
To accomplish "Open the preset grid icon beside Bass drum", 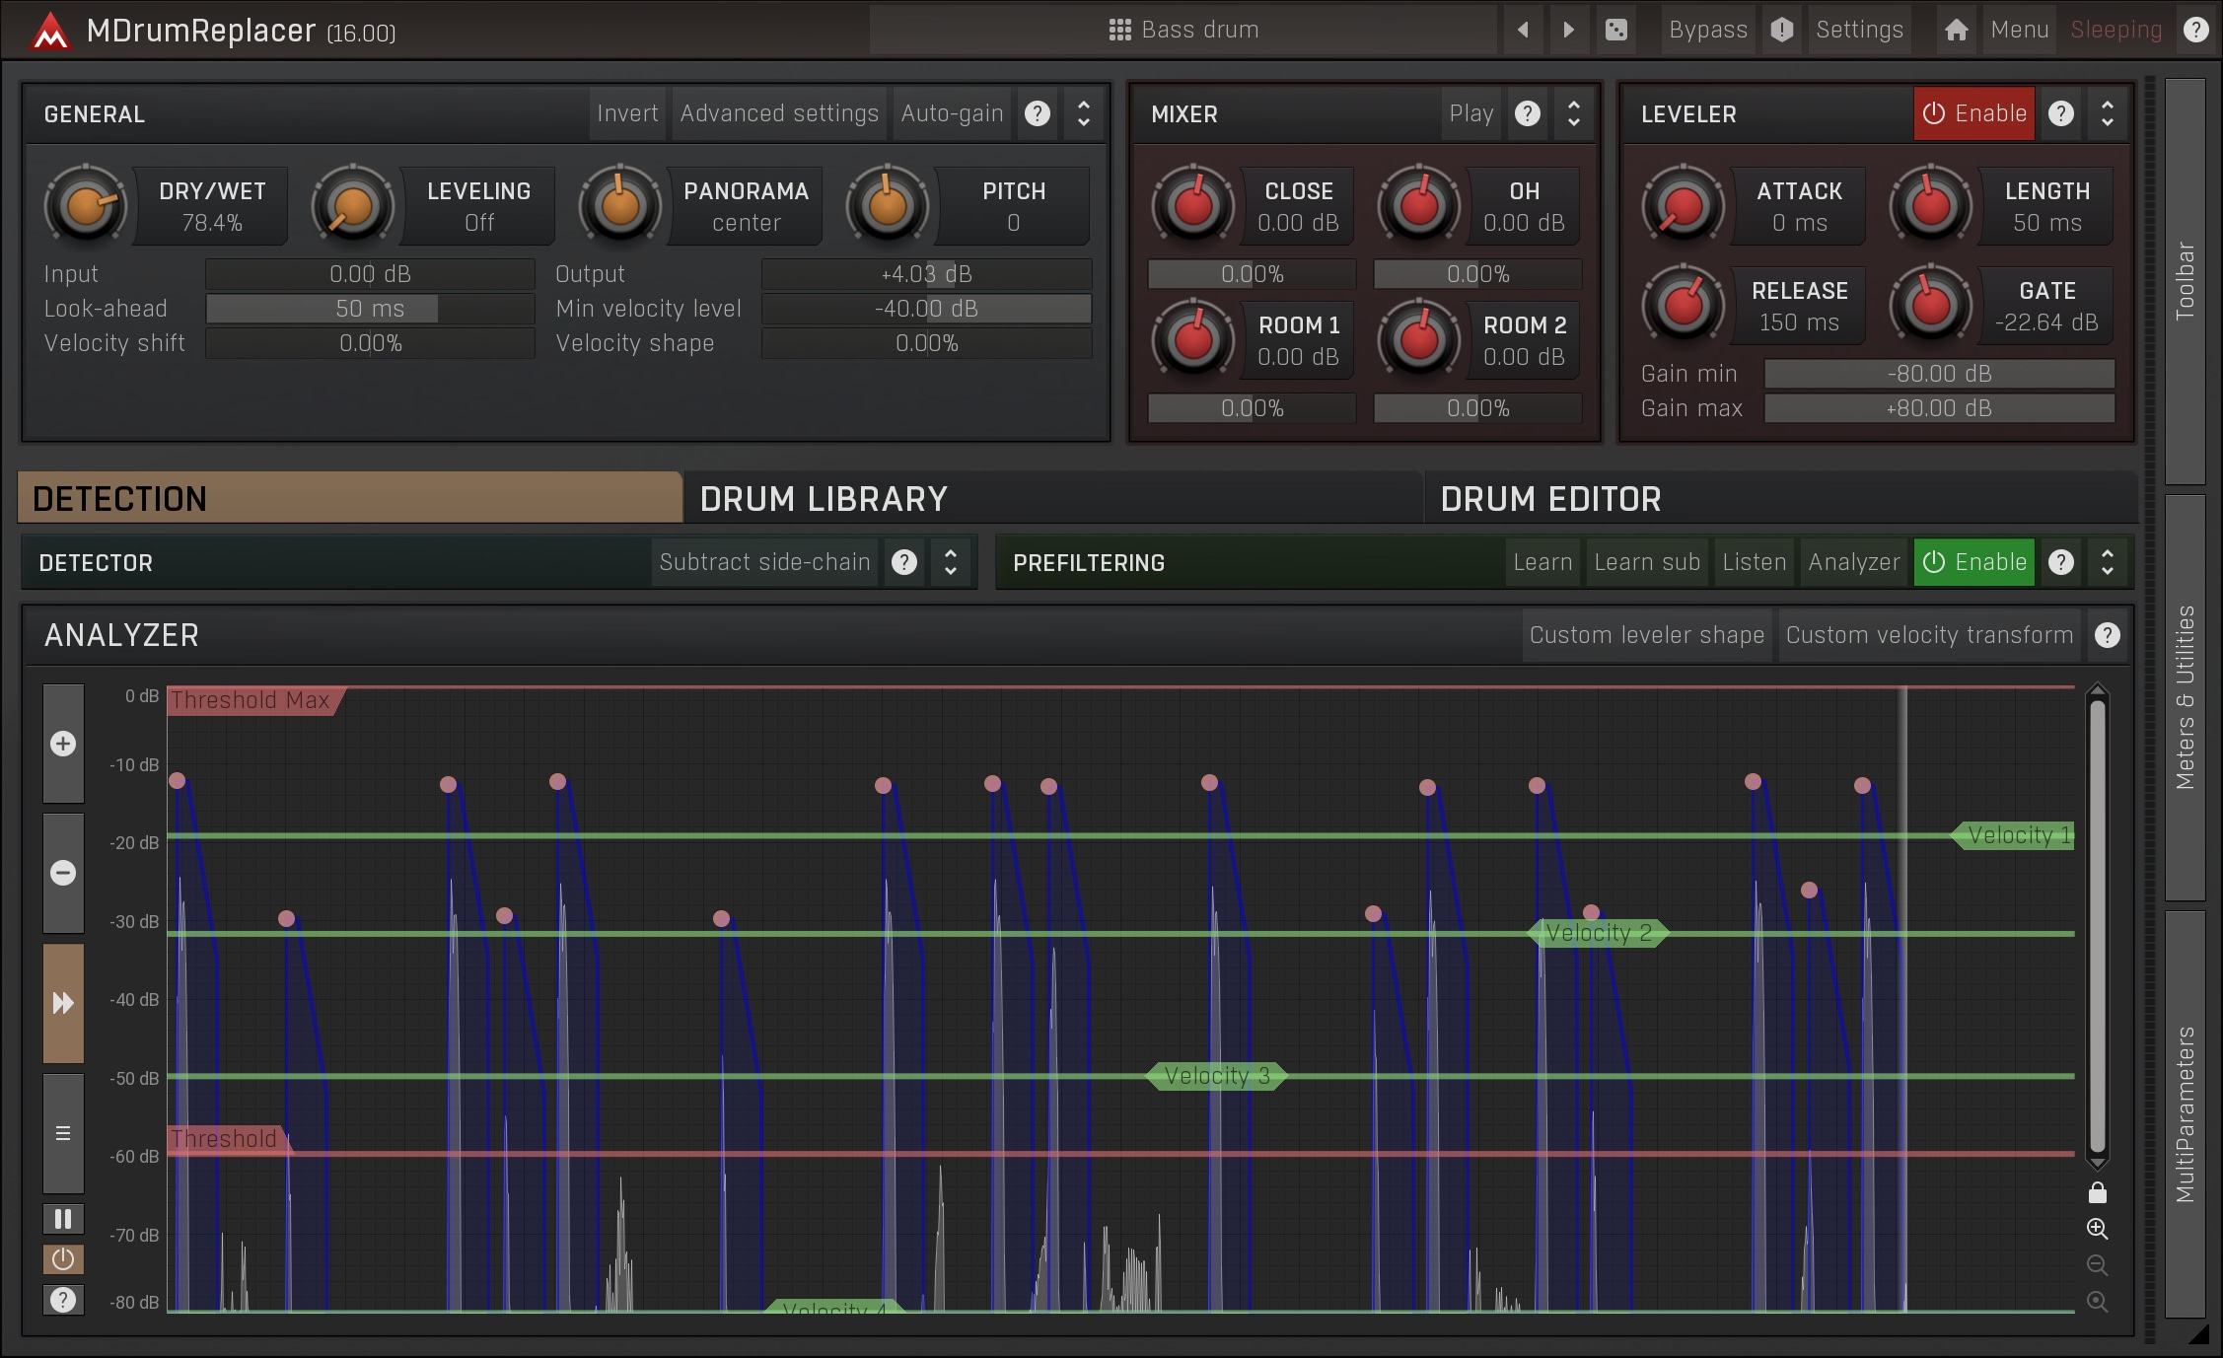I will coord(1119,30).
